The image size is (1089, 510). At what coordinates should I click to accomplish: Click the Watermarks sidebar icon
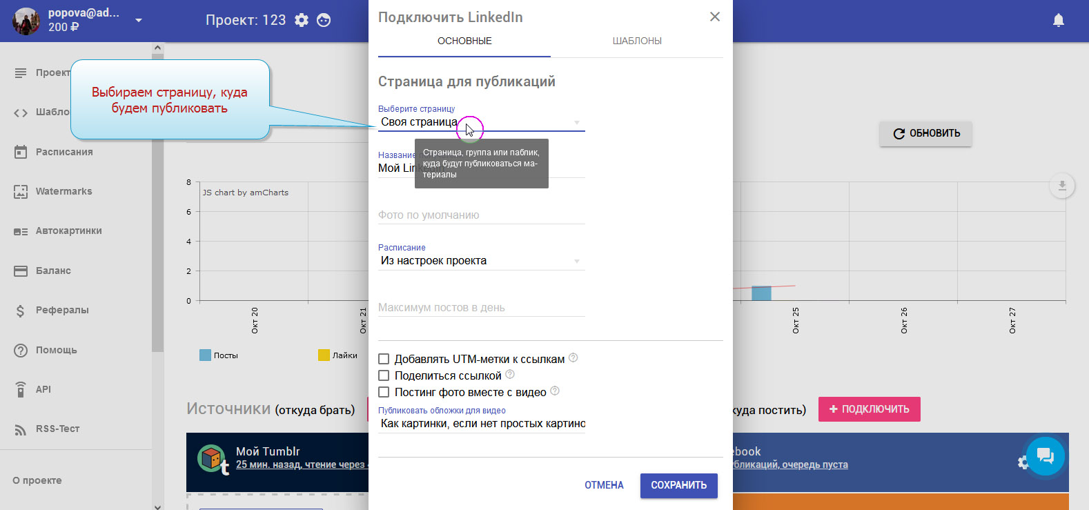21,192
